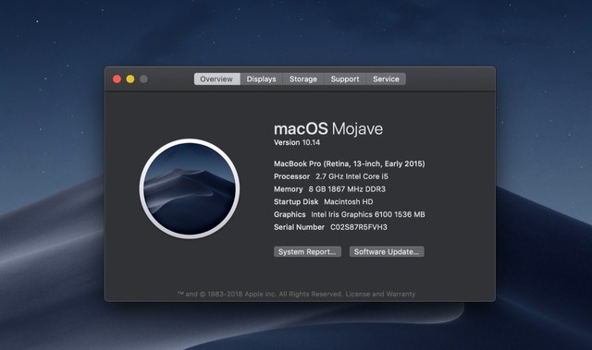
Task: Click the Processor label
Action: (292, 176)
